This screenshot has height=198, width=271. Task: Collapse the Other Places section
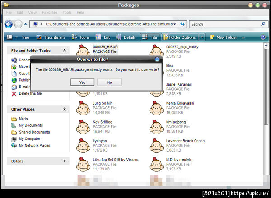pyautogui.click(x=65, y=109)
